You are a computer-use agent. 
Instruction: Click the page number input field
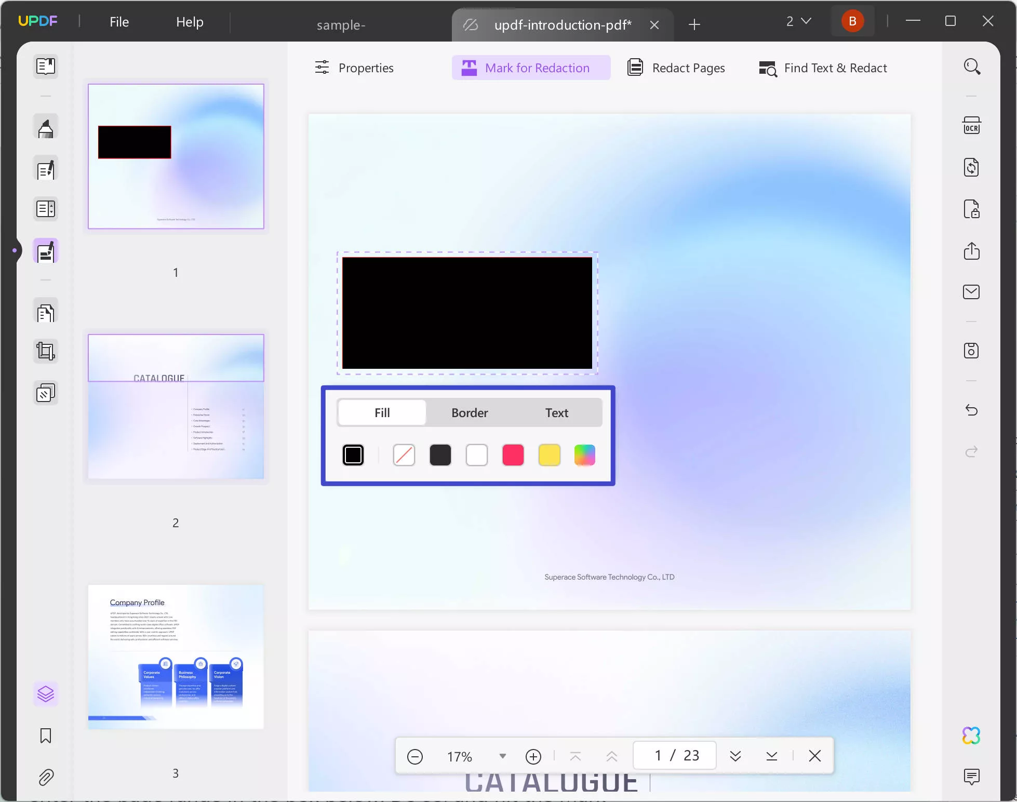pyautogui.click(x=675, y=755)
